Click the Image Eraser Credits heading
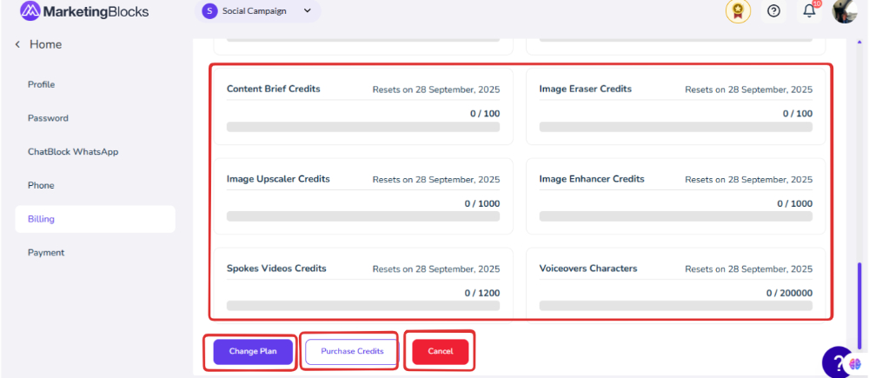 [x=585, y=89]
